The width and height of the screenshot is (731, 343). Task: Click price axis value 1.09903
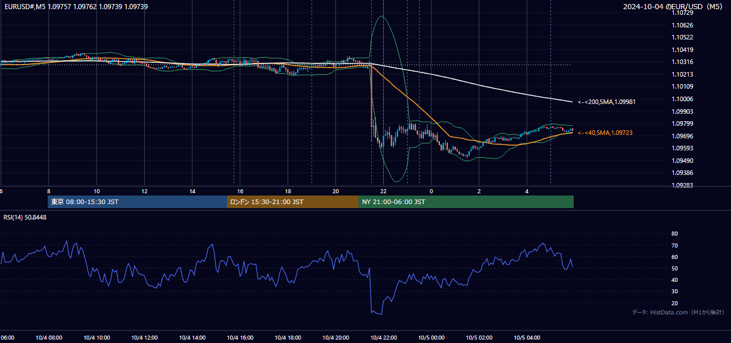point(682,111)
